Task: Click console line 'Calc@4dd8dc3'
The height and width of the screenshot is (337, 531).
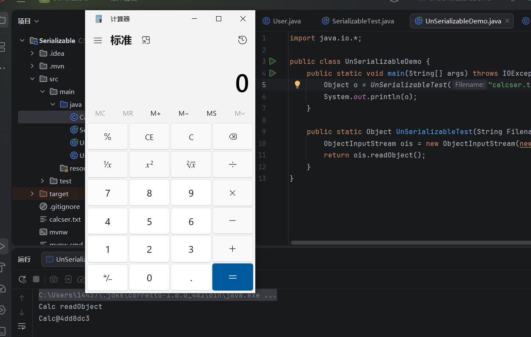Action: pos(64,318)
